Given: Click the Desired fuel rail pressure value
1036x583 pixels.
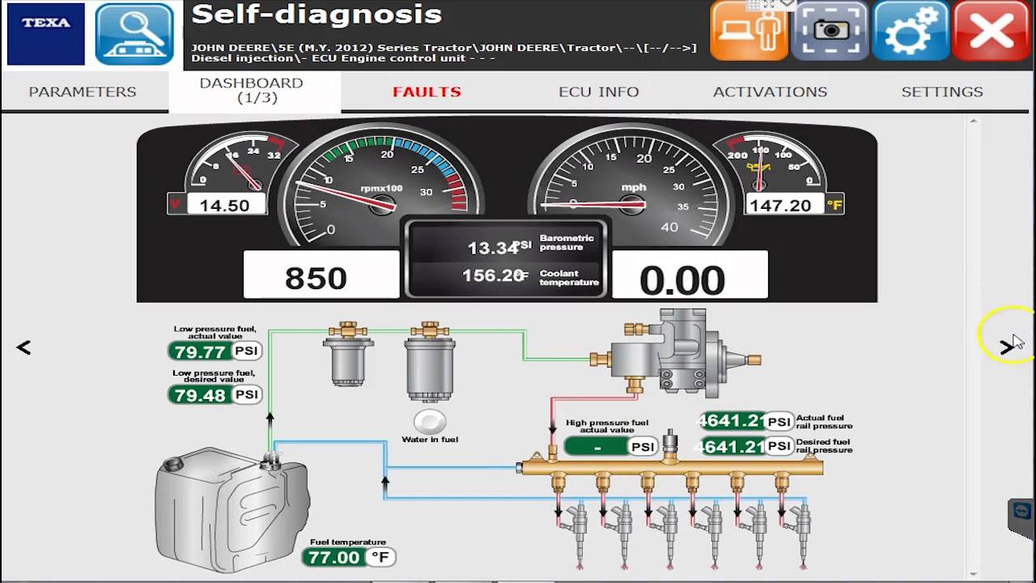Looking at the screenshot, I should (x=746, y=446).
